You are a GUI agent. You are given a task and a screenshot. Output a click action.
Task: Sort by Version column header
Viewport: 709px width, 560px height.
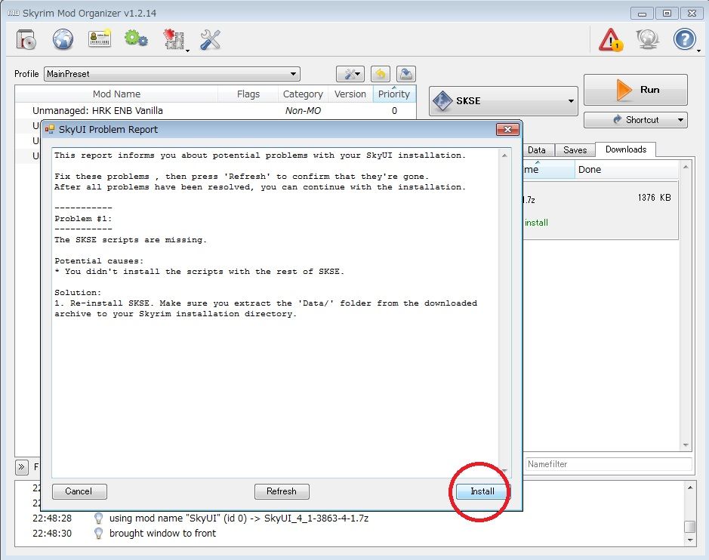[350, 94]
